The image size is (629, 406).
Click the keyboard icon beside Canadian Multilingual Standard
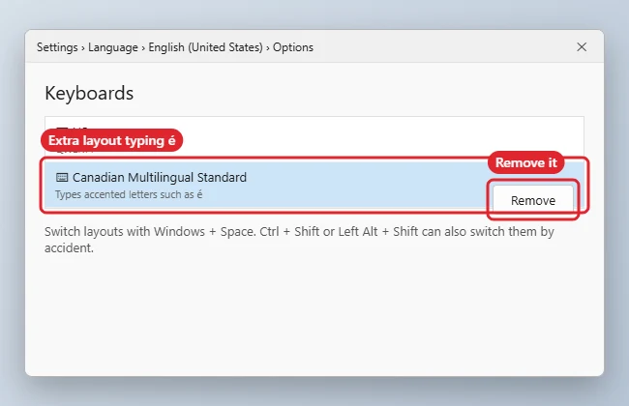[62, 177]
